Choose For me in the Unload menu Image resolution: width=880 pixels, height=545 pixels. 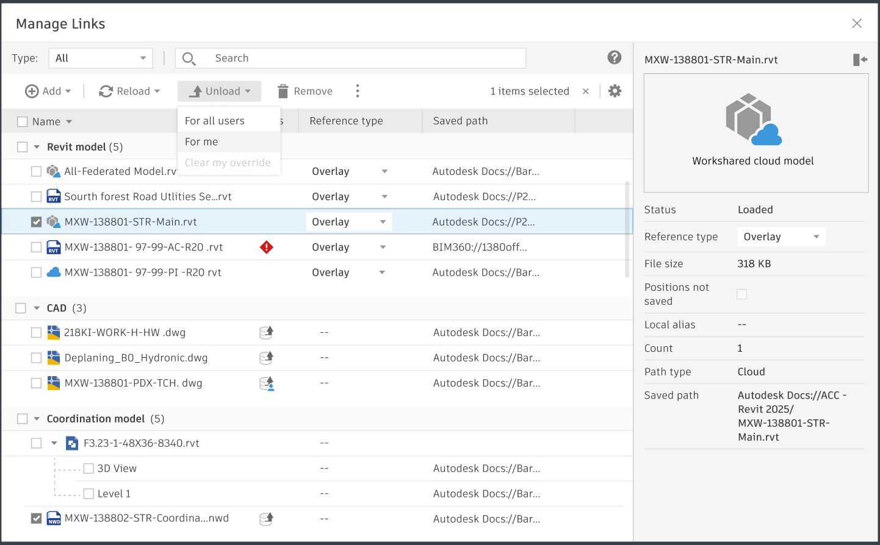[x=201, y=141]
